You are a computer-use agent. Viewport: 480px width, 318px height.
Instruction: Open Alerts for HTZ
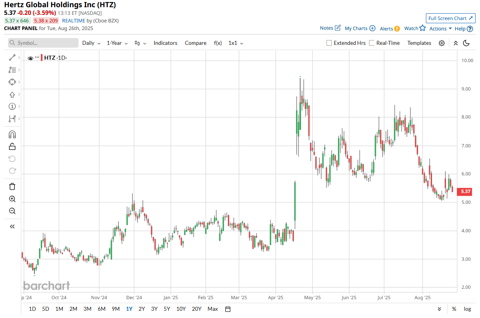pos(390,29)
